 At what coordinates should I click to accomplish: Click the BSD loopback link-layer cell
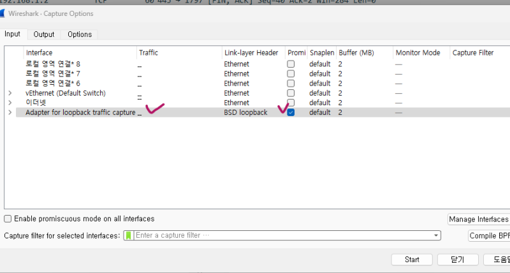[x=245, y=112]
